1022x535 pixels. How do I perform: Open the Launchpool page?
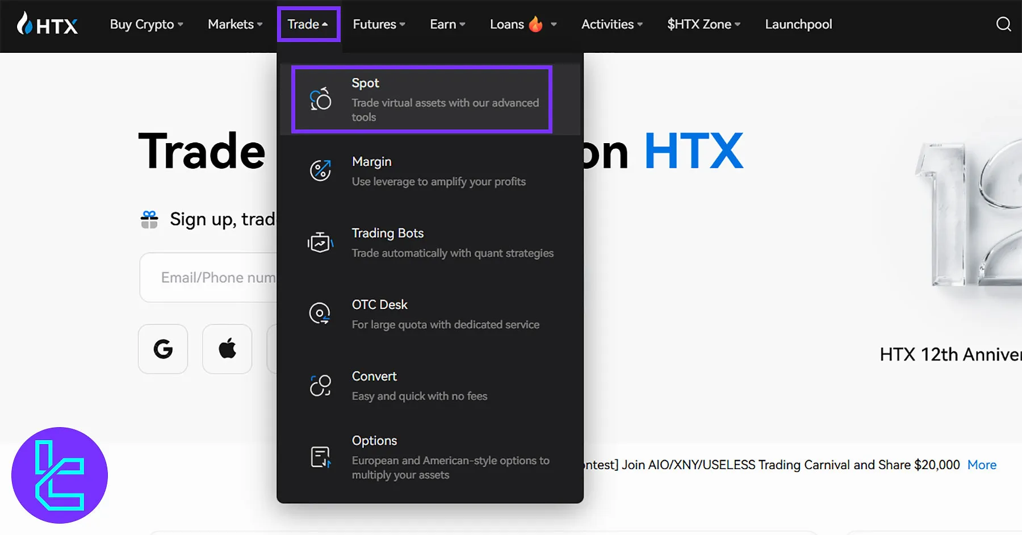tap(798, 24)
